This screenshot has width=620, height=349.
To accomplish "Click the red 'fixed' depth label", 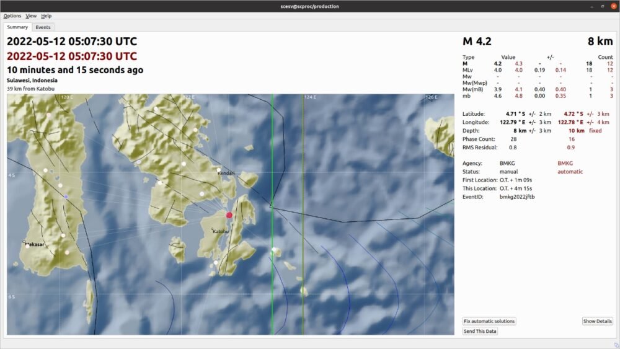I will pos(595,131).
